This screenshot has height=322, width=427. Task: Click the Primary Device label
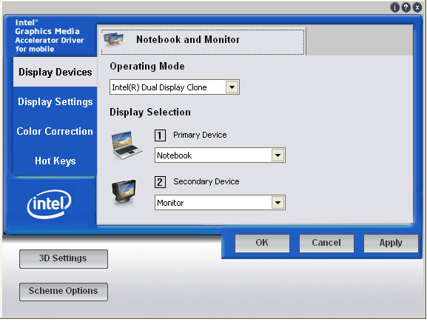tap(200, 135)
